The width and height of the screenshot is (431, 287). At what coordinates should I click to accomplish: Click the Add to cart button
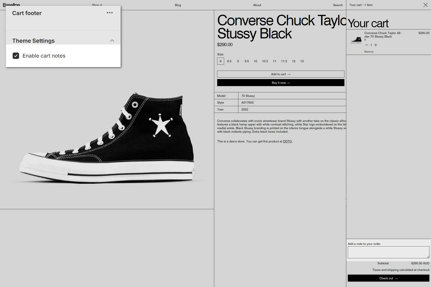pos(280,74)
